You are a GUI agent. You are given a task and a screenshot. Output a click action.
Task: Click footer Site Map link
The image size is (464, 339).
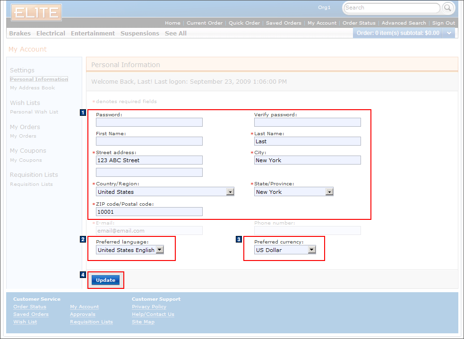143,322
